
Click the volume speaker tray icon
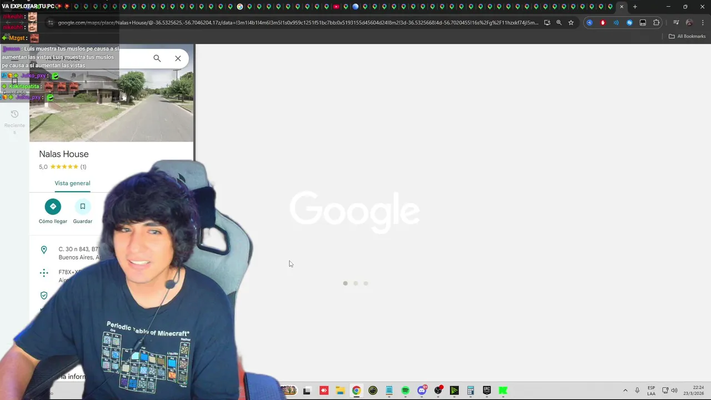pos(674,391)
